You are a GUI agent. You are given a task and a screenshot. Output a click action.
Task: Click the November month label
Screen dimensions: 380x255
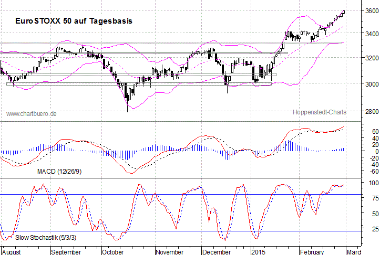pyautogui.click(x=170, y=252)
